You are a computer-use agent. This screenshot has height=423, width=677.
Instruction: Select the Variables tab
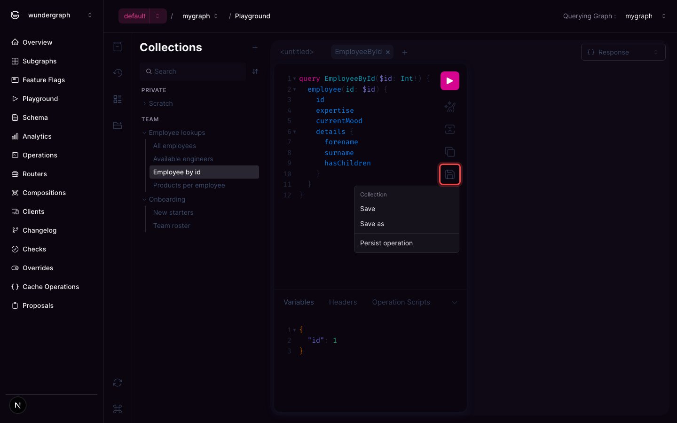pos(299,302)
